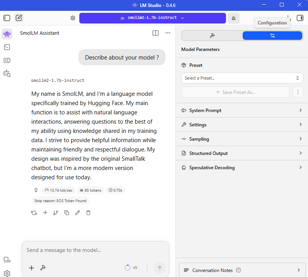Expand the Sampling section
This screenshot has height=277, width=308.
[x=242, y=139]
